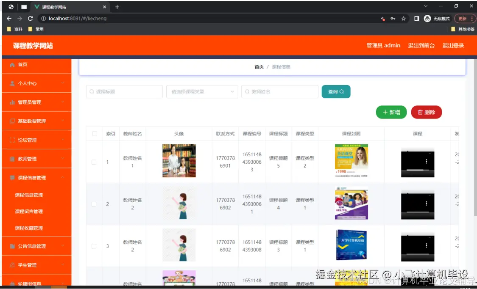Toggle the select-all checkbox in table header
Screen dimensions: 477x289
pyautogui.click(x=94, y=133)
